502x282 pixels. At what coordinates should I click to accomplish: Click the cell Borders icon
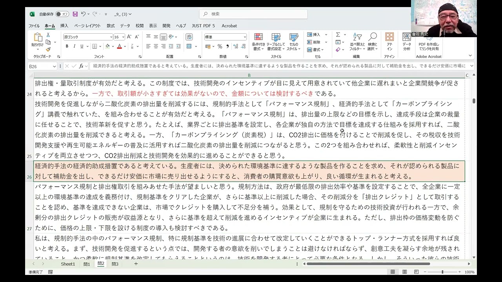(95, 46)
